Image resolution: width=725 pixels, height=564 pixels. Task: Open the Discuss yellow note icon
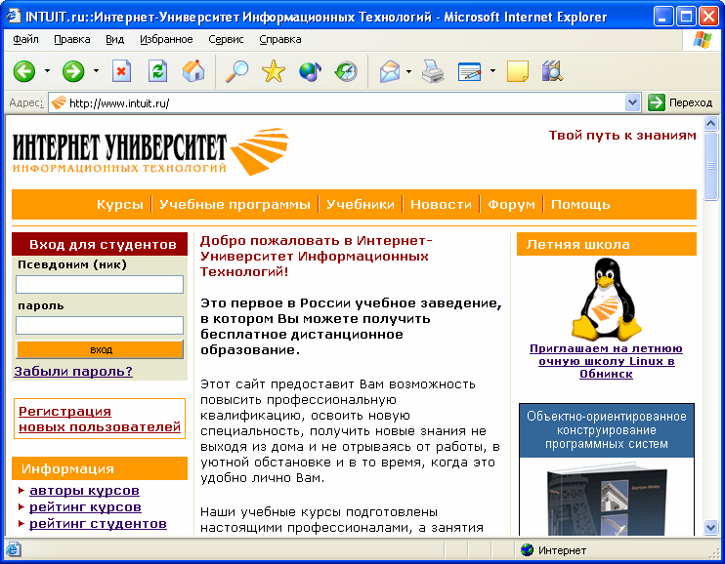[518, 71]
